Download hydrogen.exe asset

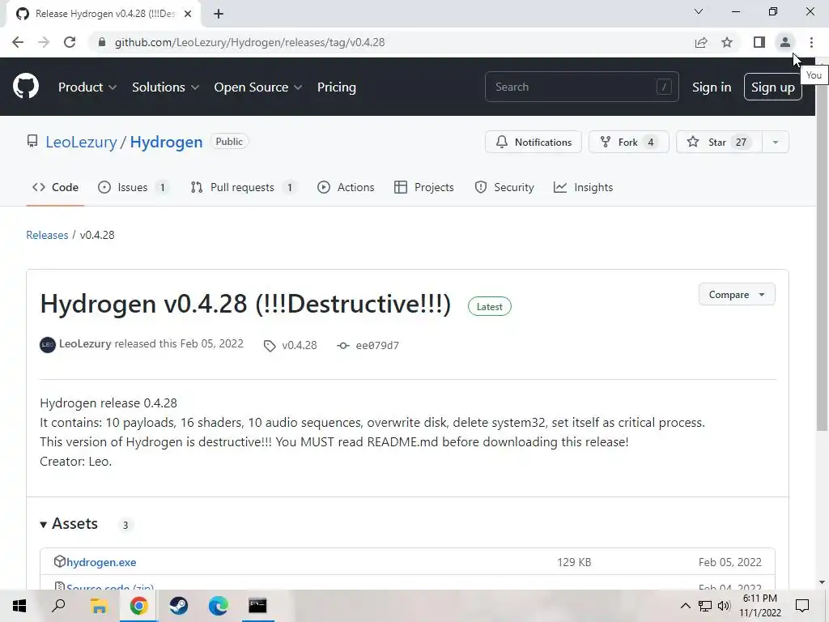pyautogui.click(x=101, y=562)
